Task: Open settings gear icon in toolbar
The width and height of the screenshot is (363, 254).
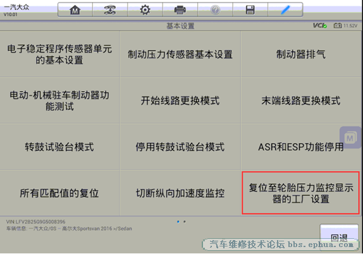Action: click(145, 10)
